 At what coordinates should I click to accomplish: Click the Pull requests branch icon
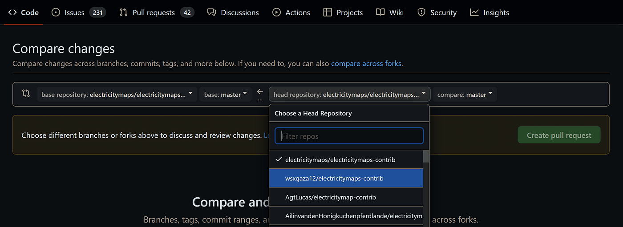coord(124,12)
